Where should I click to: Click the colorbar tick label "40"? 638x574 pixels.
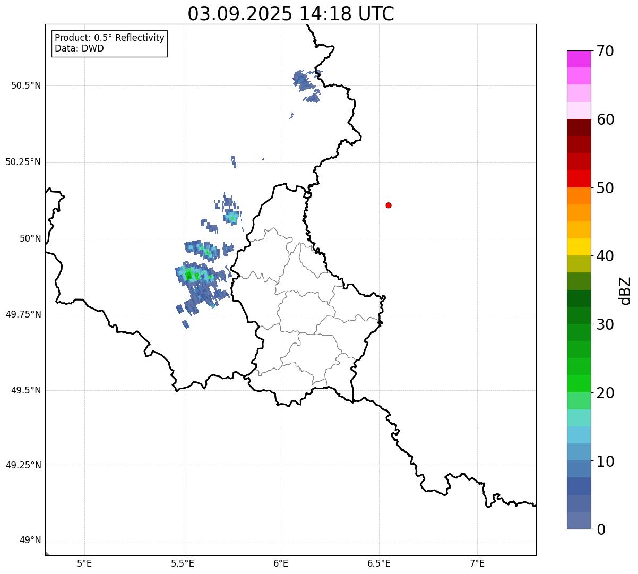tap(605, 256)
